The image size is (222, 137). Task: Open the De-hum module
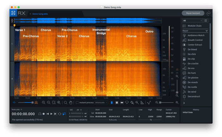point(189,73)
